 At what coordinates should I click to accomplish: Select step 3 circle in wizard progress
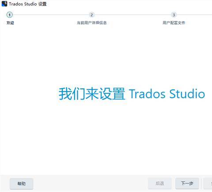pyautogui.click(x=174, y=15)
